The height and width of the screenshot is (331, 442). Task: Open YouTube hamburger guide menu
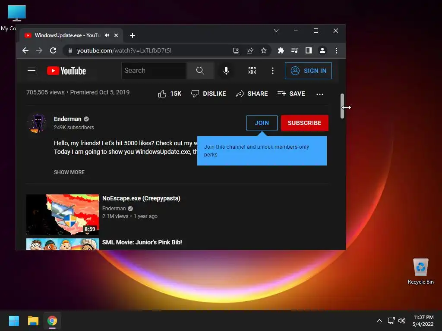point(32,71)
